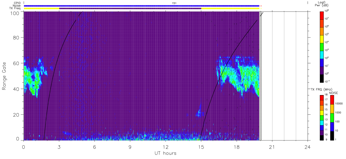The height and width of the screenshot is (159, 346).
Task: Click the x-axis tick label 6
Action: tap(95, 147)
